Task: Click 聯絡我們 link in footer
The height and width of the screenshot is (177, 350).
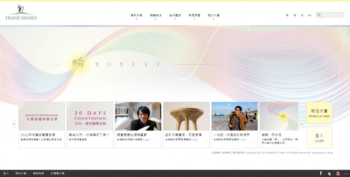Action: pos(38,174)
